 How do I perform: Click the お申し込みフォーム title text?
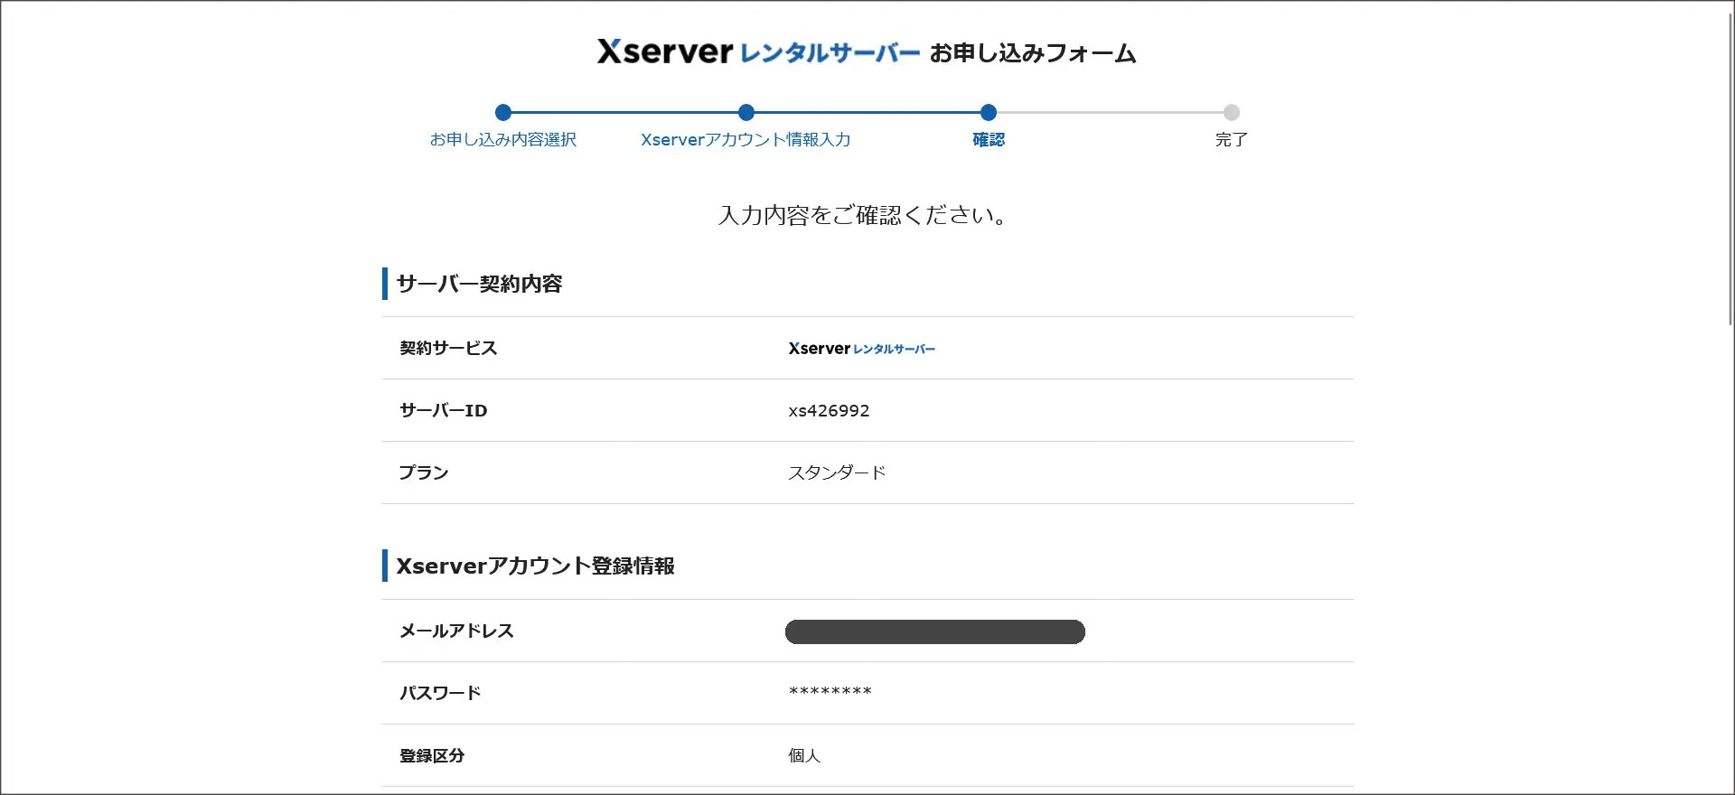point(1033,53)
